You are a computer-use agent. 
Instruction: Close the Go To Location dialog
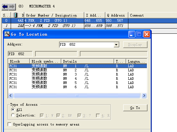tap(147, 34)
